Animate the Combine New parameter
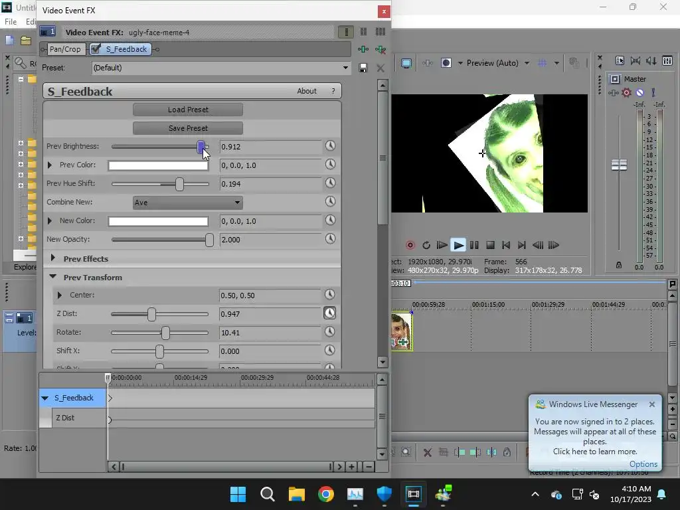 [x=330, y=201]
